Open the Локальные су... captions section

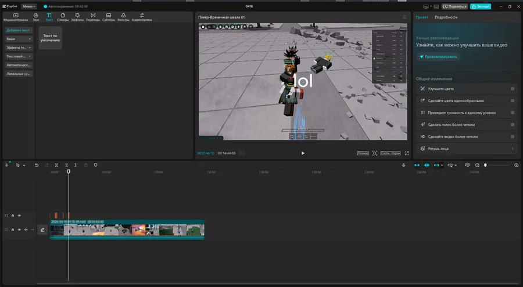pos(19,74)
